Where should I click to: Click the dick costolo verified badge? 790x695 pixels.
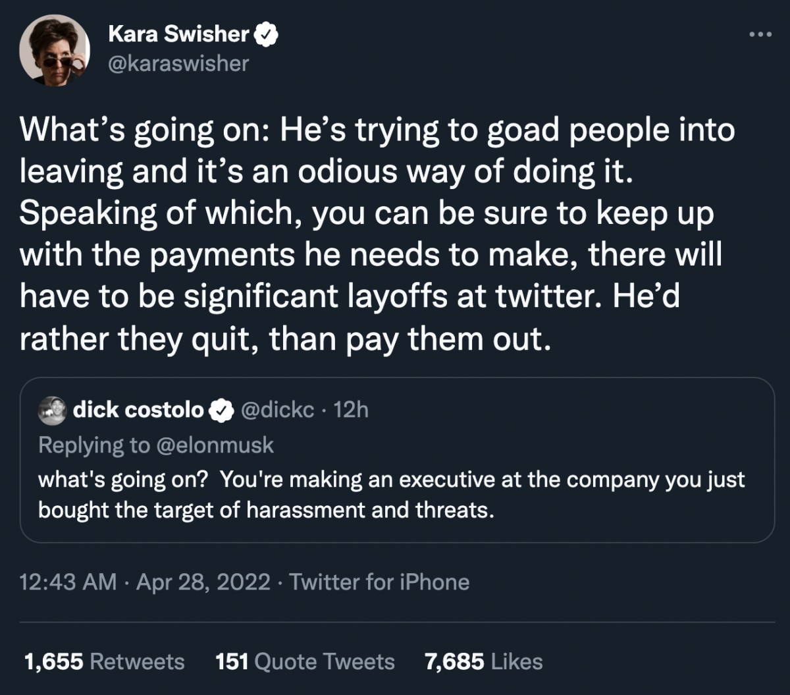(221, 410)
